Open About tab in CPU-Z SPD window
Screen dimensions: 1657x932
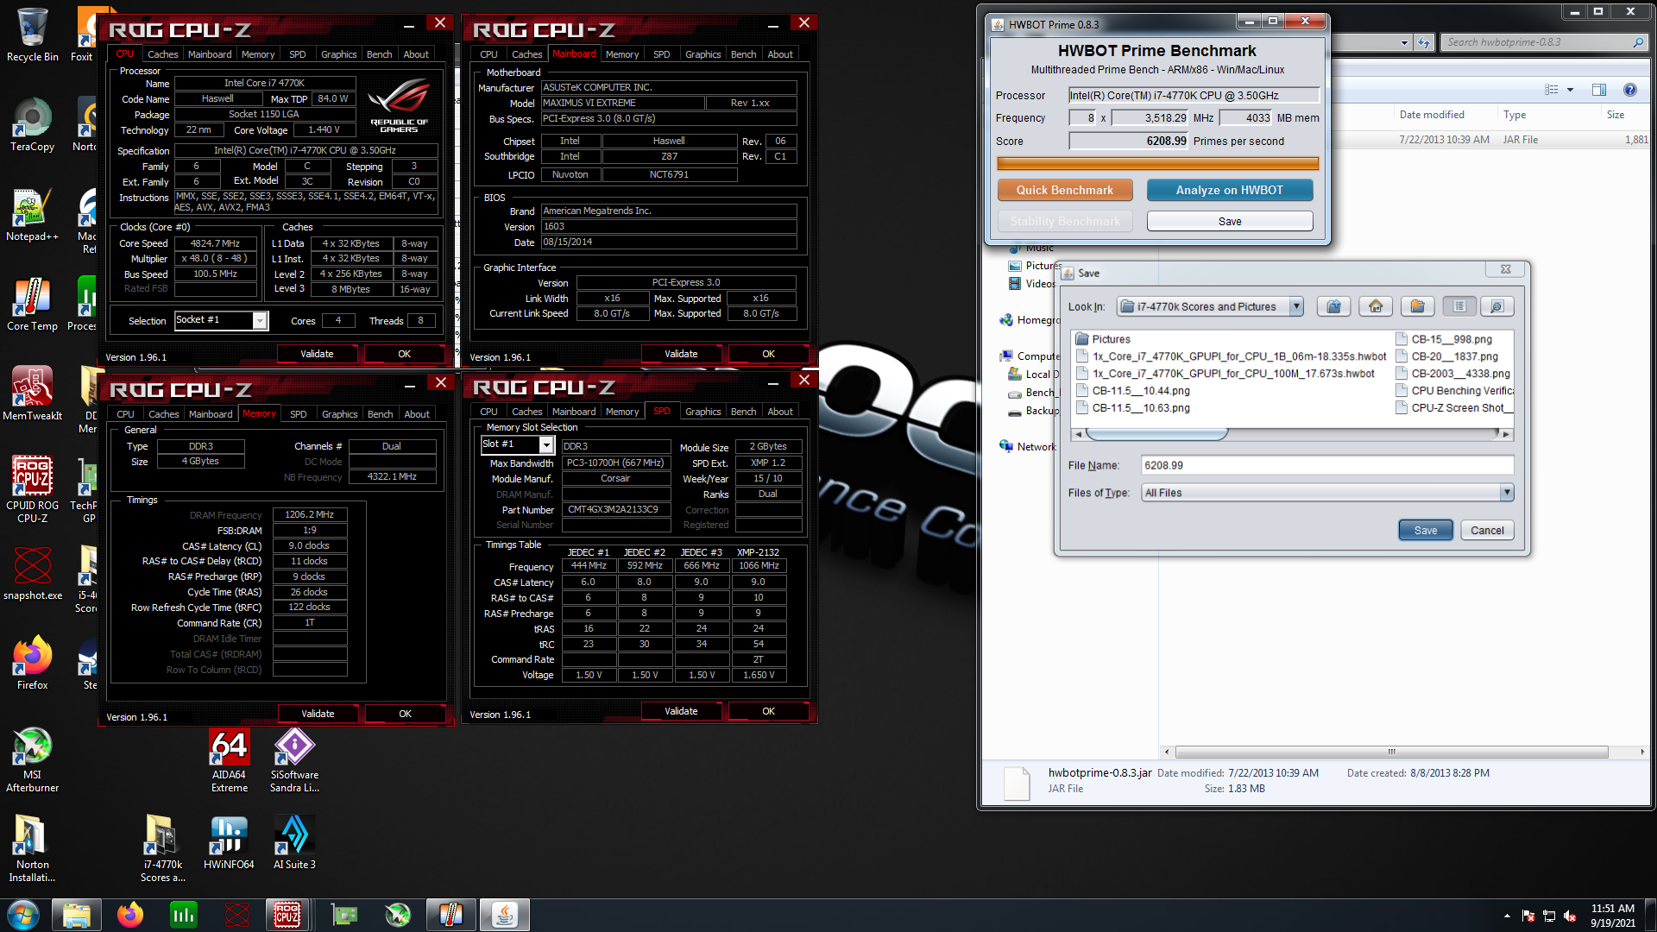[780, 412]
